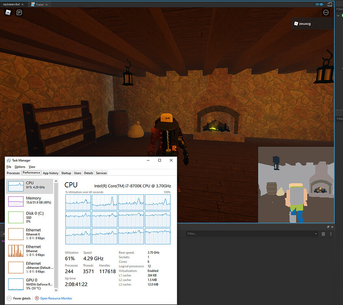Viewport: 343px width, 305px height.
Task: Click the zeuxcg notification banner
Action: 312,24
